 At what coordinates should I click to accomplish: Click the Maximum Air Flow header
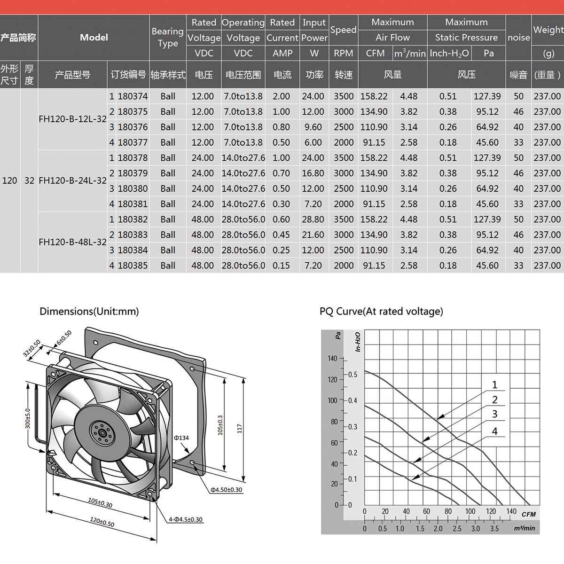(392, 30)
